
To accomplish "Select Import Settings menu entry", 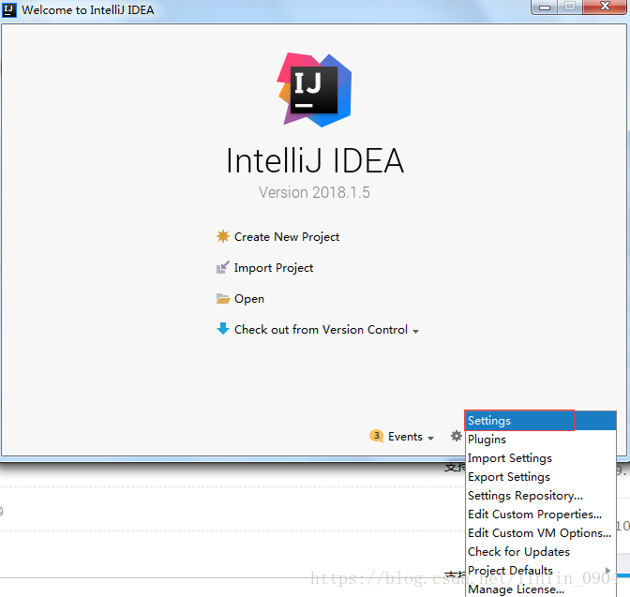I will point(540,458).
